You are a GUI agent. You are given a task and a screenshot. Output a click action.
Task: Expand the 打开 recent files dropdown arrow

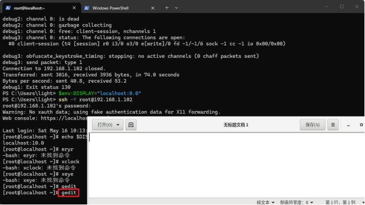pos(118,125)
